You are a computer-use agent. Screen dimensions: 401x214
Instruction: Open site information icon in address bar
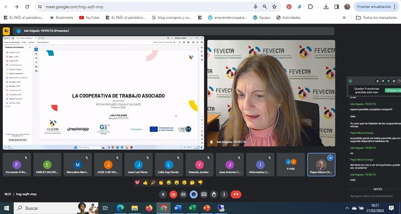pos(39,7)
